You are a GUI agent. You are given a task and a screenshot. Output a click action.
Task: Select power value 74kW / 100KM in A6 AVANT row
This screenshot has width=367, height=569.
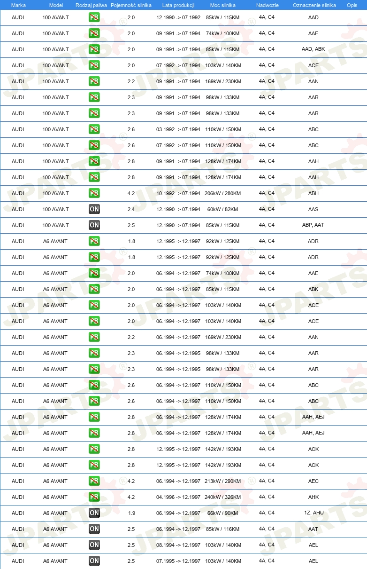coord(223,273)
